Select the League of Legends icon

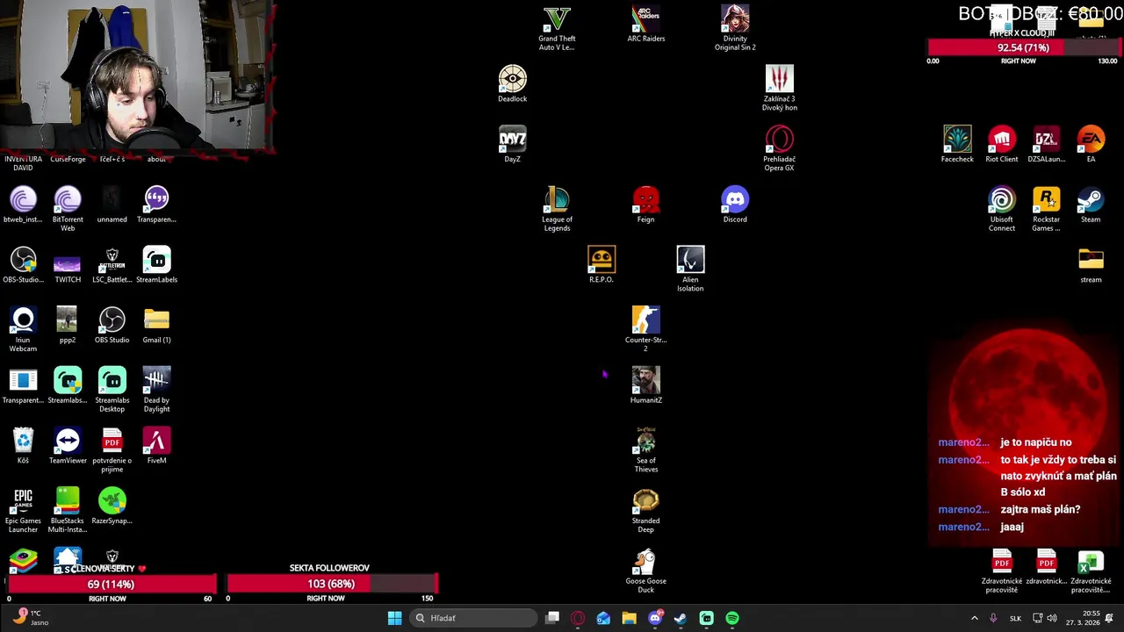coord(557,209)
